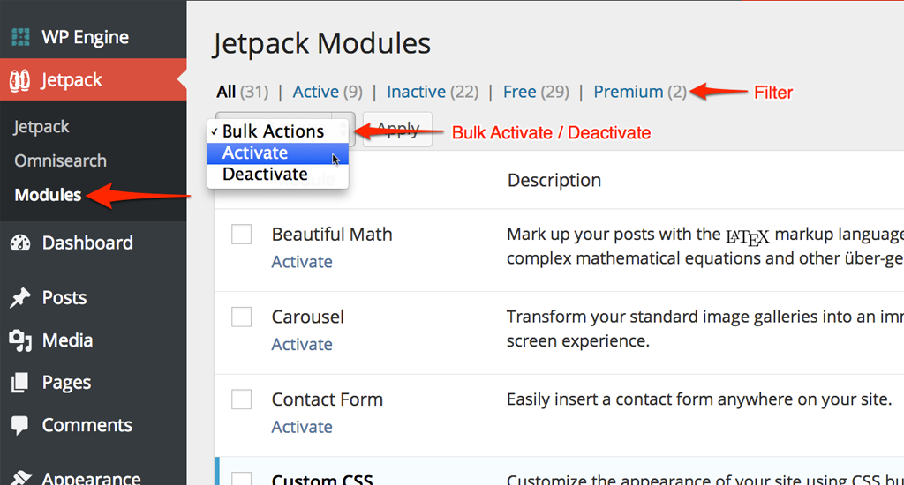Open the Jetpack submenu entry
This screenshot has height=485, width=904.
tap(41, 127)
